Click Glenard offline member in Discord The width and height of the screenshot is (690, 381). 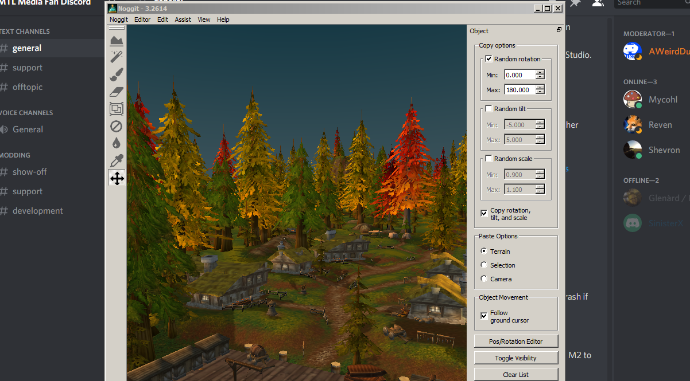(x=657, y=198)
